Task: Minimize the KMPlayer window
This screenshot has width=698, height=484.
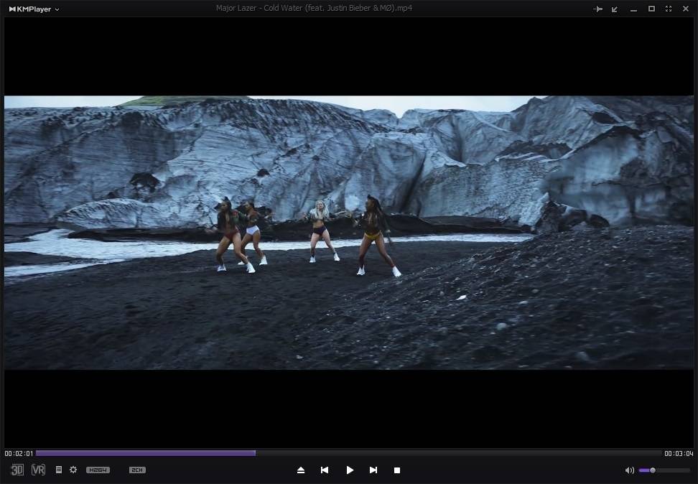Action: [x=633, y=9]
